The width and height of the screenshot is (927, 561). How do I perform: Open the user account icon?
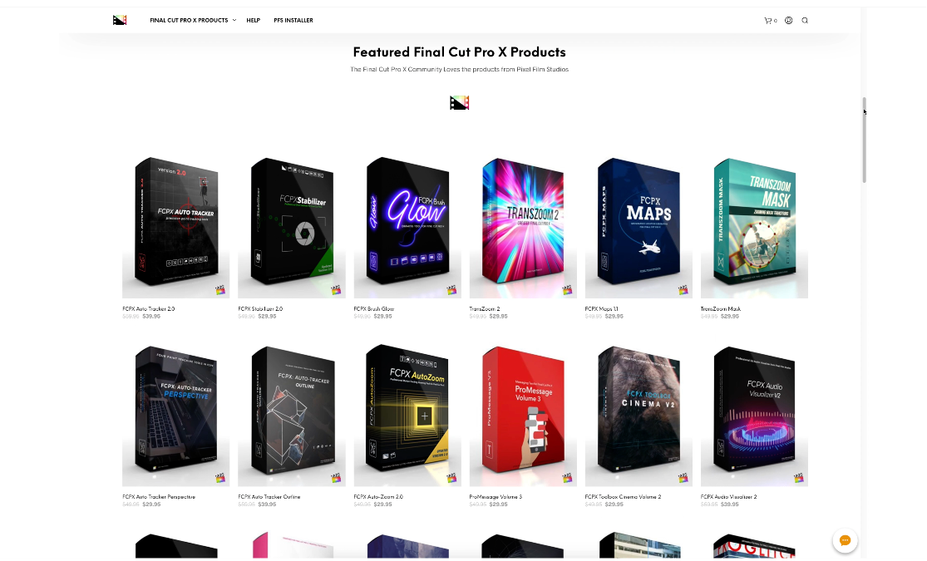tap(789, 20)
